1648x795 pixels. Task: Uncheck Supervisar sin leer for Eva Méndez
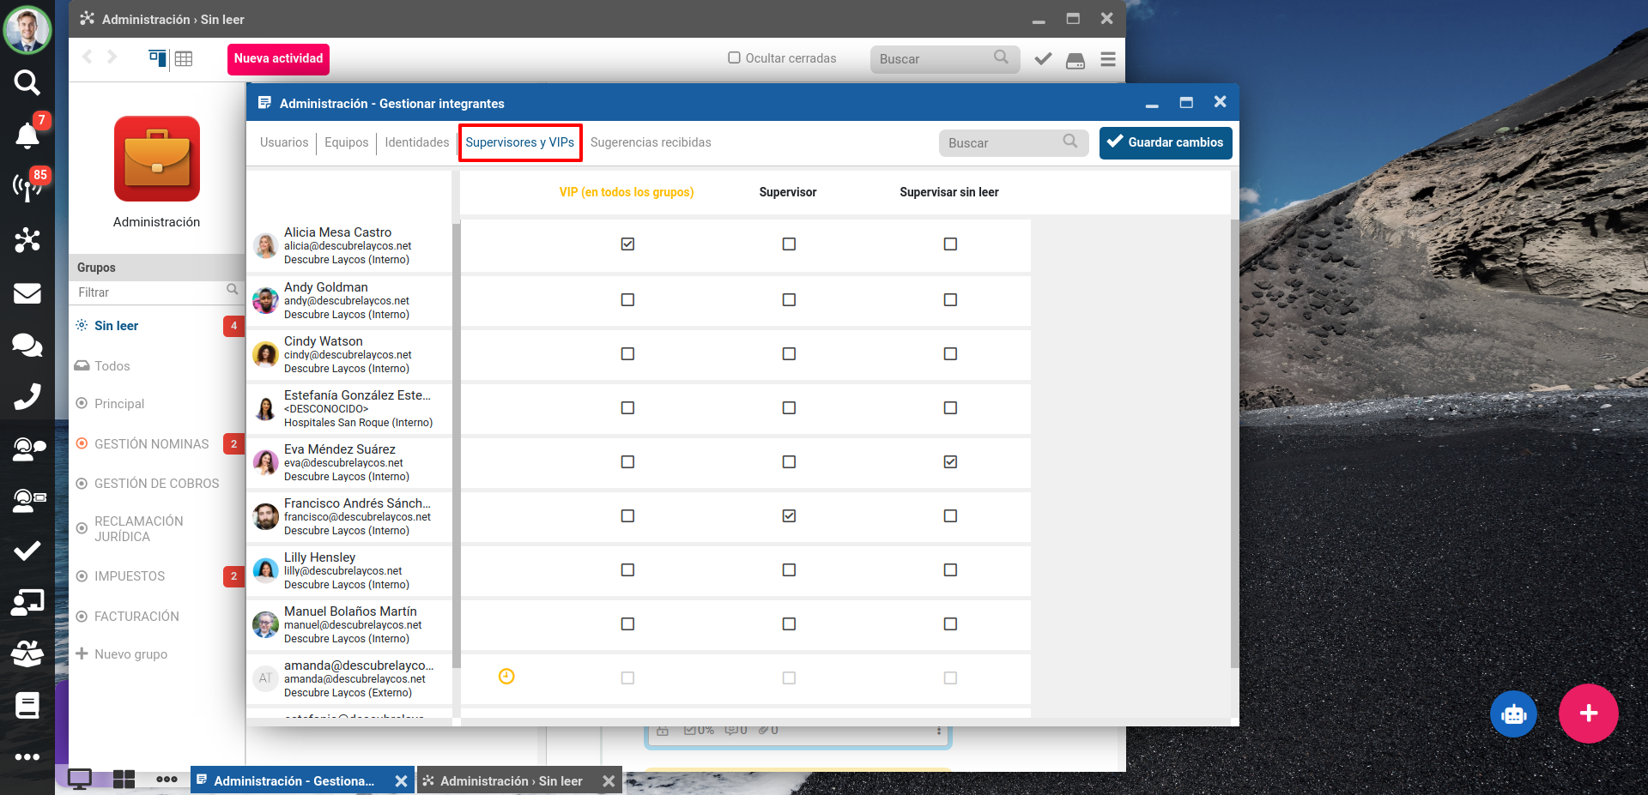[x=950, y=462]
